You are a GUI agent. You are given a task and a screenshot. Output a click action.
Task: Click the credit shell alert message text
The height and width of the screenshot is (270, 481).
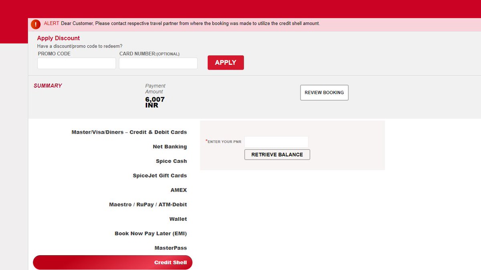click(x=190, y=24)
